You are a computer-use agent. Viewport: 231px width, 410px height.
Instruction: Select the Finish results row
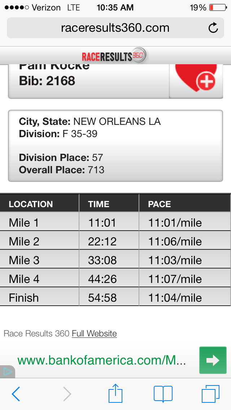point(115,298)
